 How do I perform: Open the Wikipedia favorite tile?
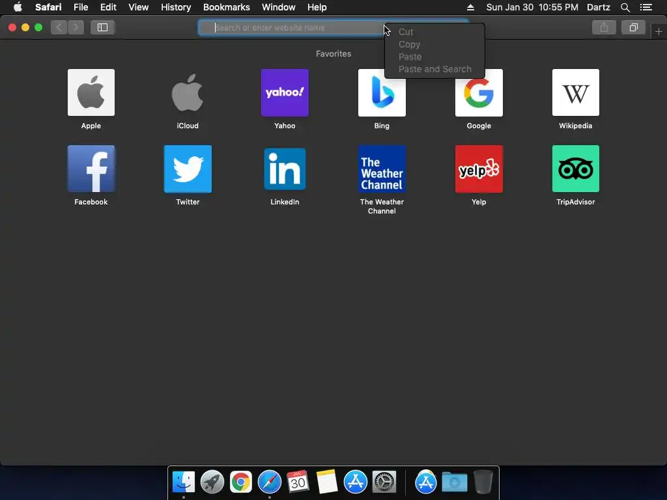576,92
